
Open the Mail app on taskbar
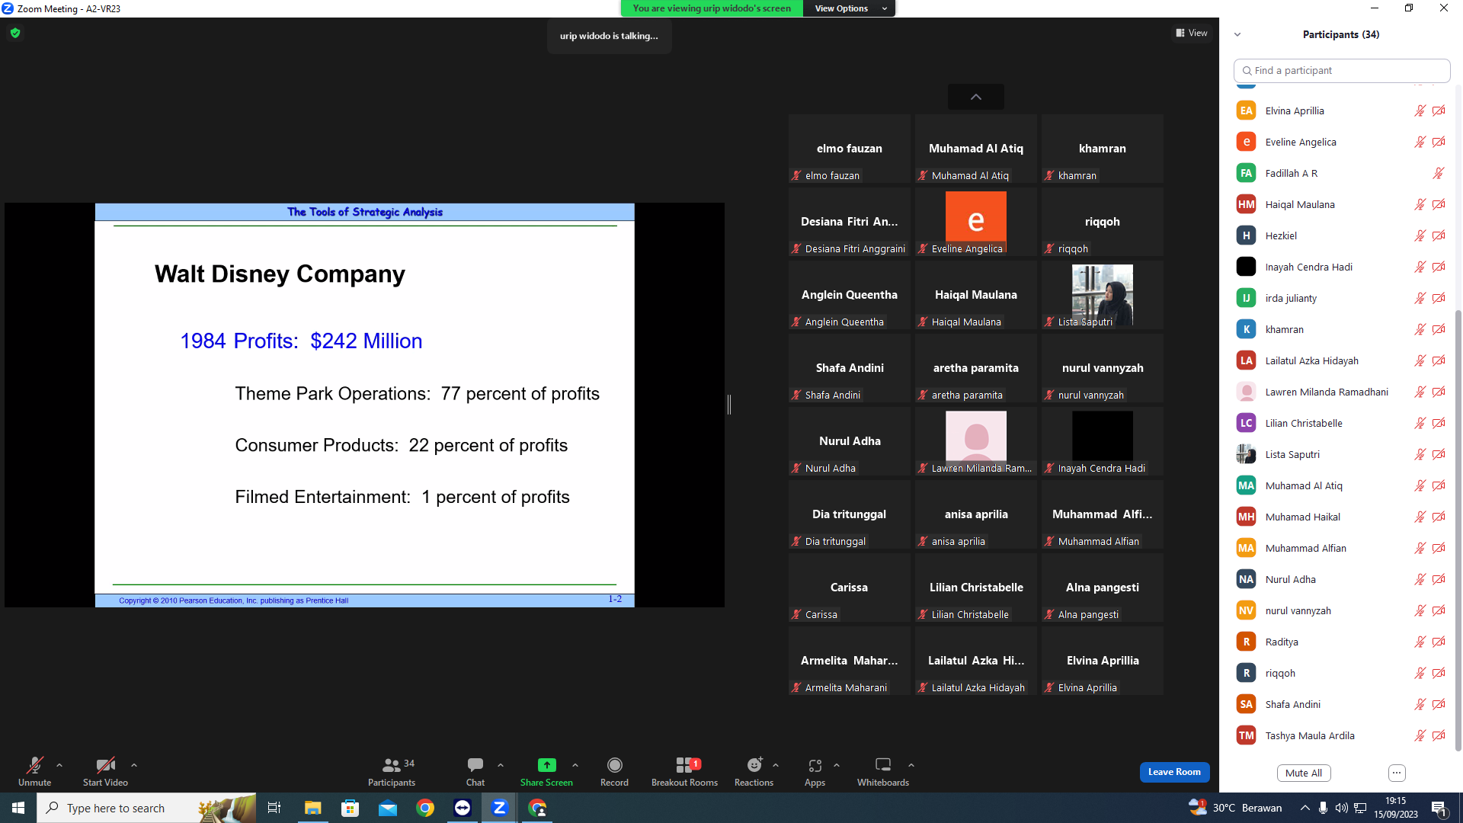tap(388, 808)
